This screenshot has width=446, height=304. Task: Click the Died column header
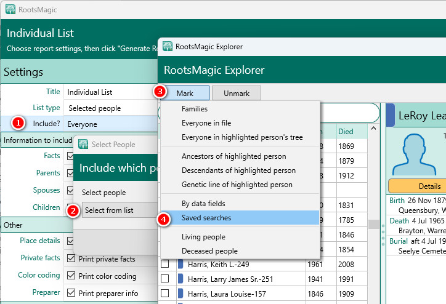tap(352, 132)
